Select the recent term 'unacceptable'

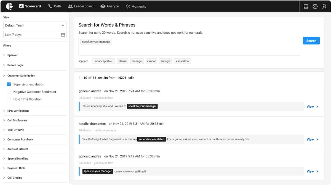[x=103, y=61]
